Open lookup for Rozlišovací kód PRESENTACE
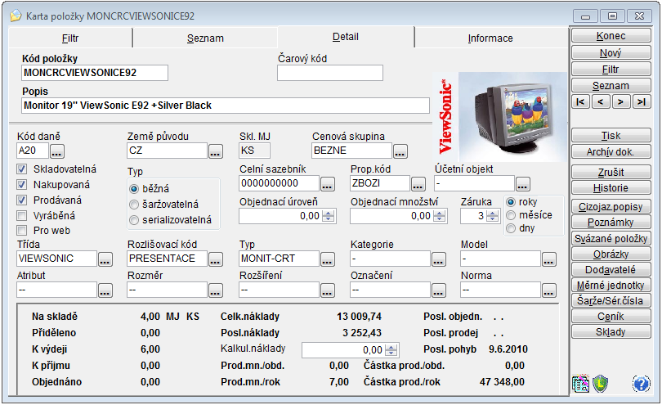 216,259
